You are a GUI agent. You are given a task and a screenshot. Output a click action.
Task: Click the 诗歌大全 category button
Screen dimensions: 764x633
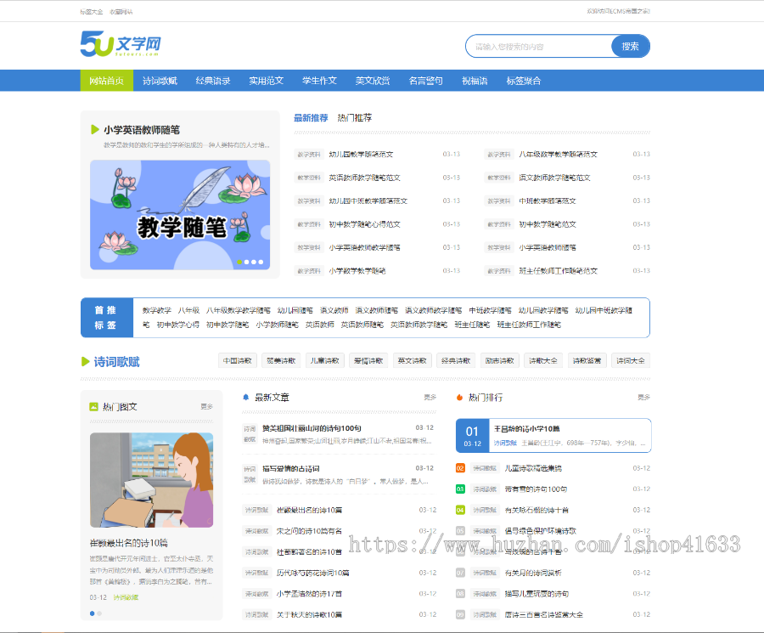[543, 361]
